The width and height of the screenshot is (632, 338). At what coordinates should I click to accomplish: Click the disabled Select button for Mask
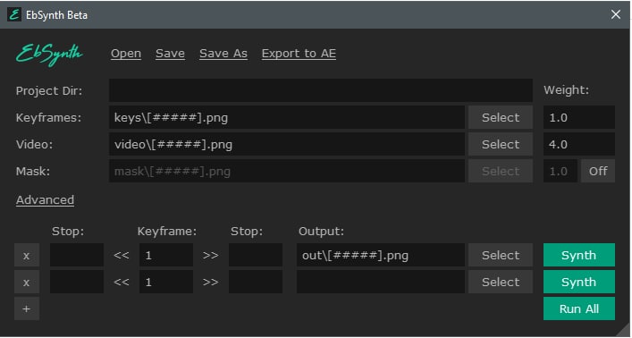coord(501,171)
